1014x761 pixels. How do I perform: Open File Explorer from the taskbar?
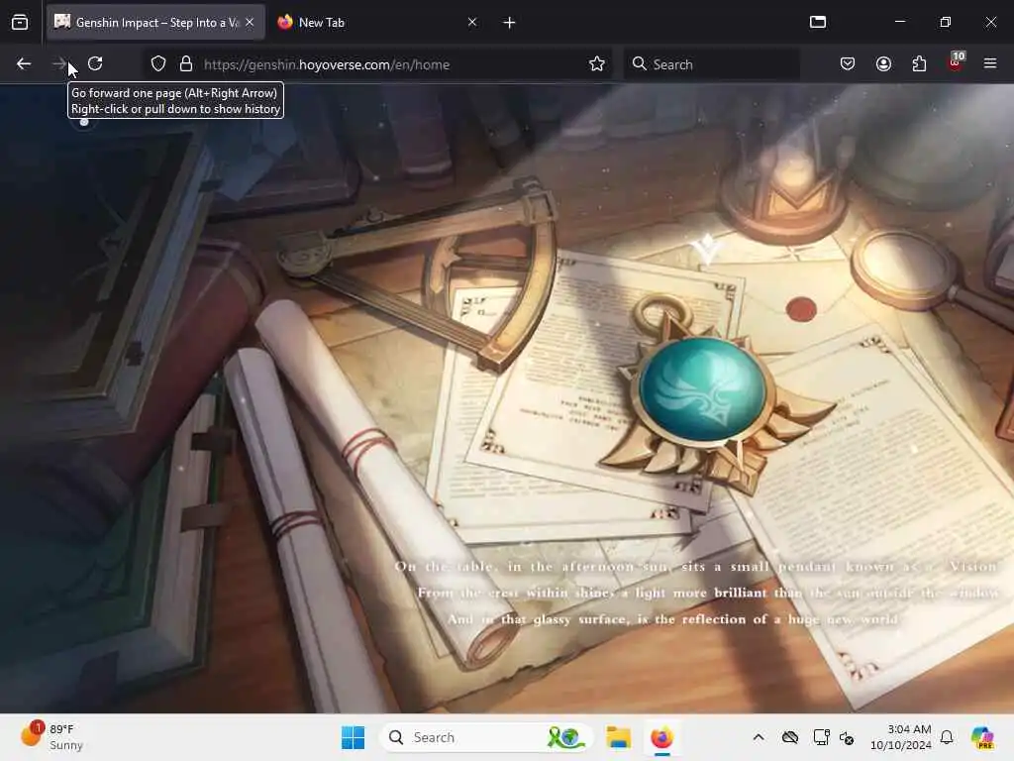(618, 737)
